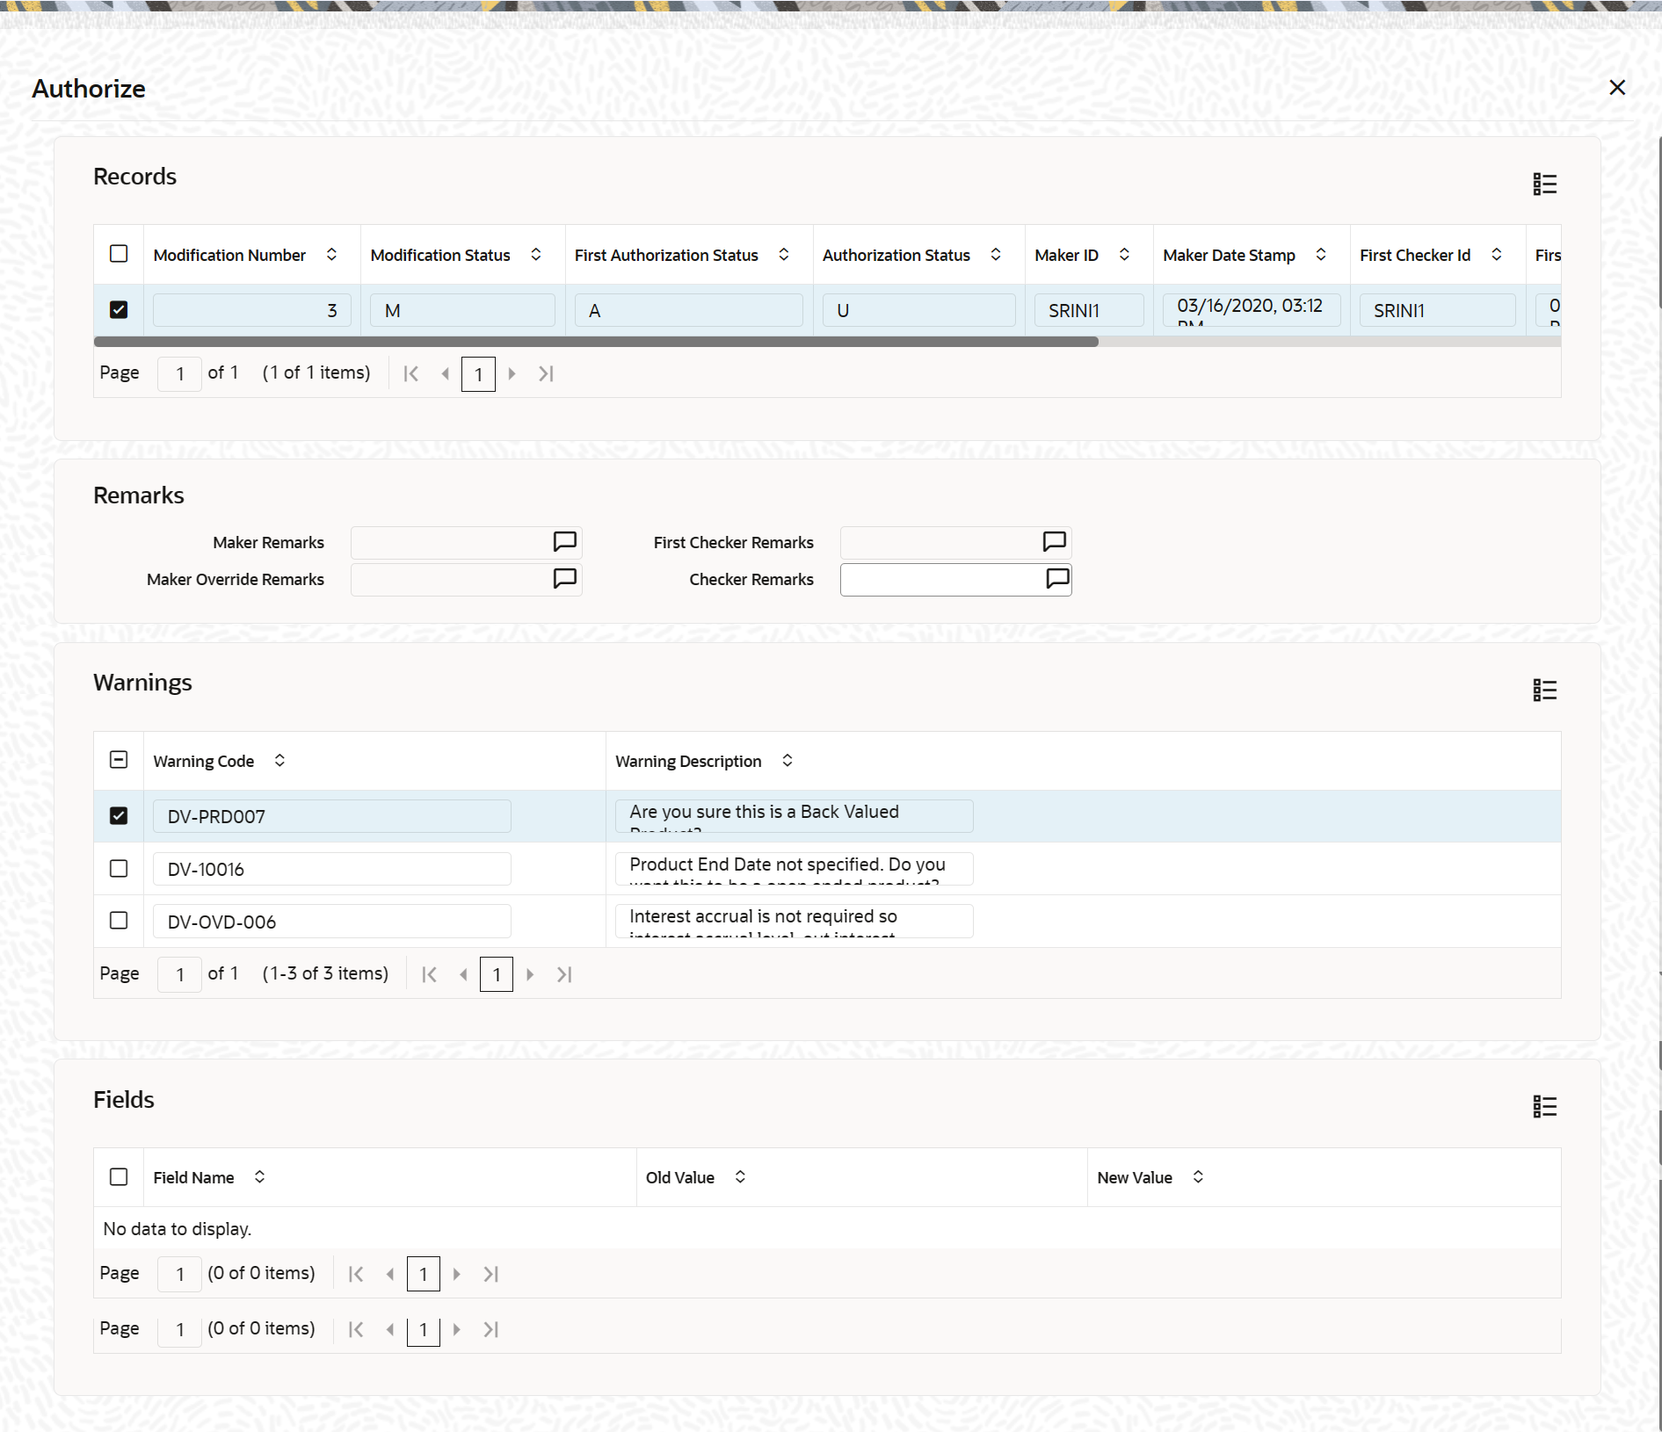The height and width of the screenshot is (1432, 1662).
Task: Uncheck the DV-PRD007 warning checkbox
Action: click(x=119, y=815)
